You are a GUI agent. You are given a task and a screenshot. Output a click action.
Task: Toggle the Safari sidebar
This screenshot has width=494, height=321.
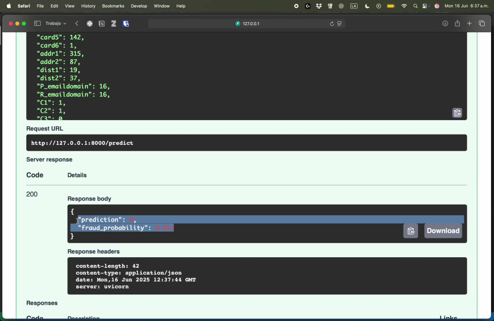point(37,23)
